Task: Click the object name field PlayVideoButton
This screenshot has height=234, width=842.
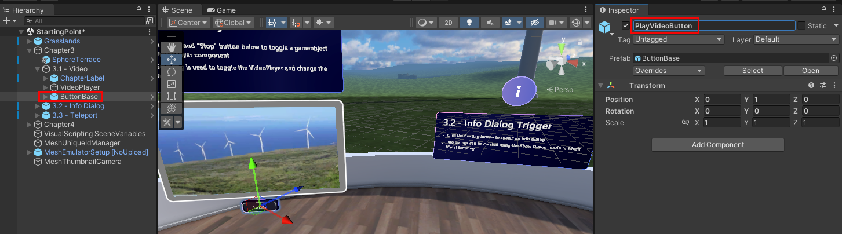Action: 714,25
